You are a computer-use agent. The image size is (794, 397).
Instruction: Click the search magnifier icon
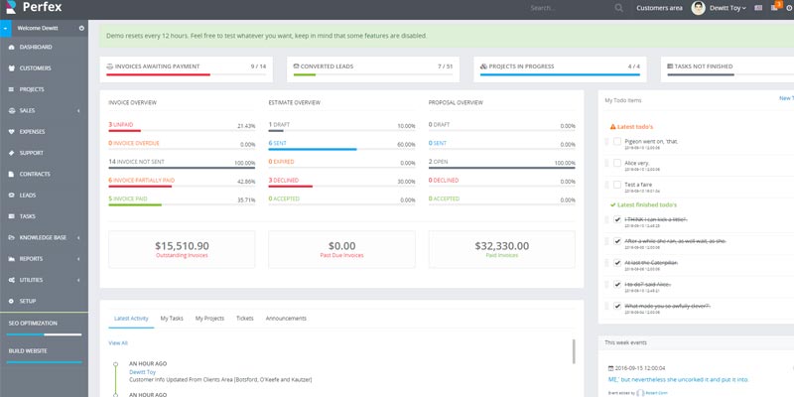point(619,8)
